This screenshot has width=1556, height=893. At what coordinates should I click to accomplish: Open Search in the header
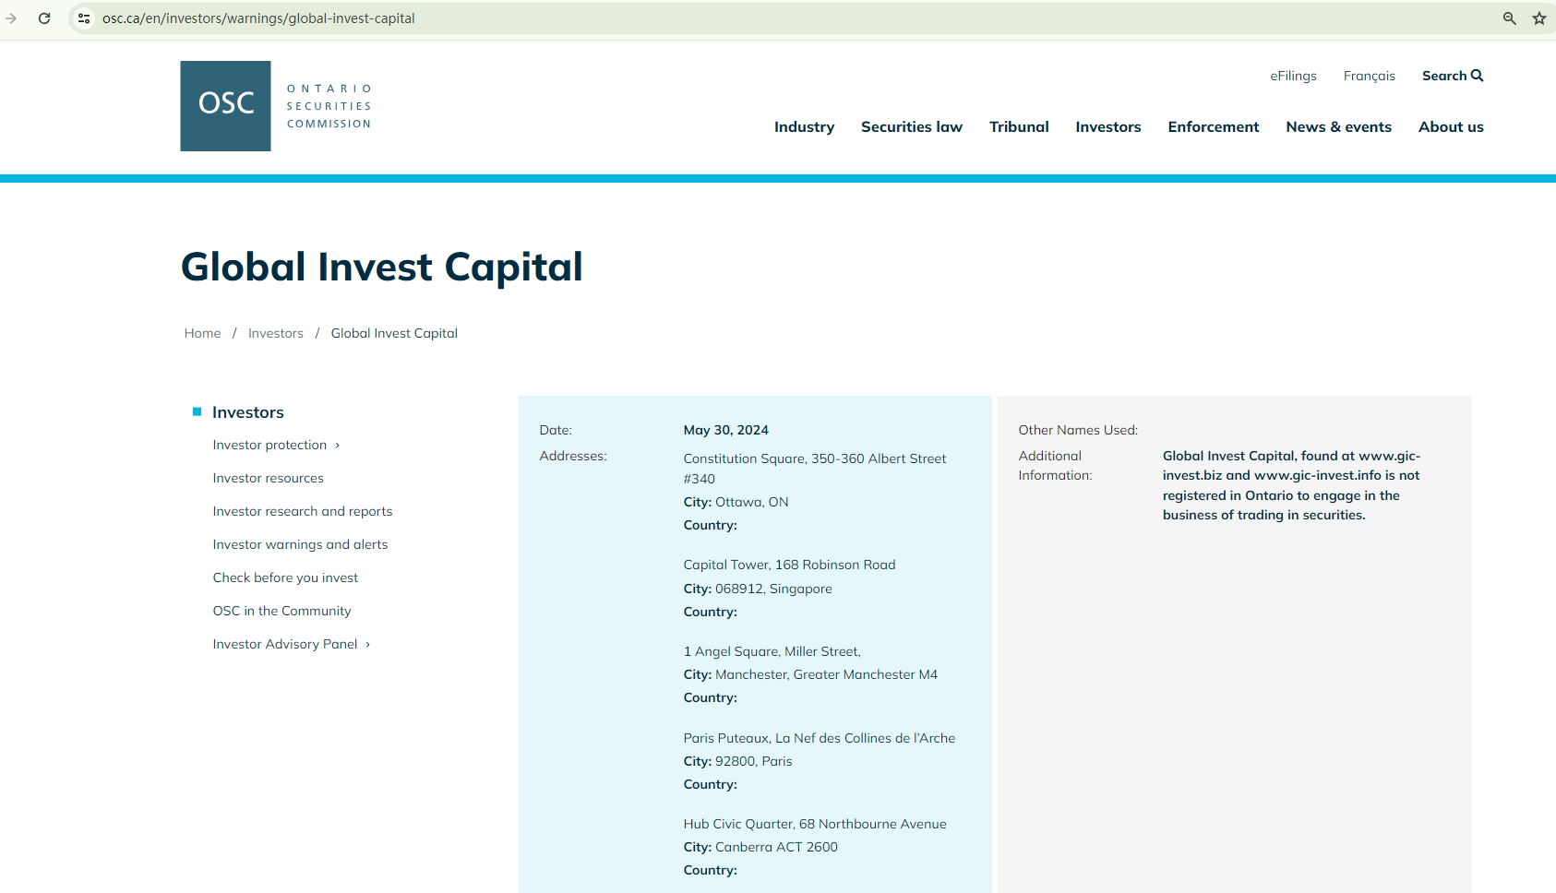pos(1453,76)
